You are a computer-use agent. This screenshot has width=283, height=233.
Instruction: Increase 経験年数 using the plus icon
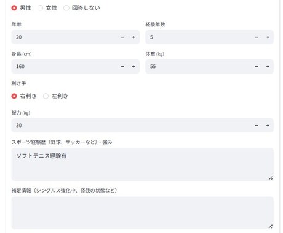(268, 37)
